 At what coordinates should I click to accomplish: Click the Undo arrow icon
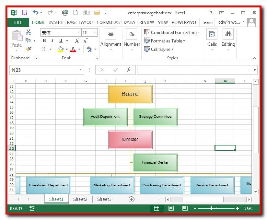tap(35, 13)
